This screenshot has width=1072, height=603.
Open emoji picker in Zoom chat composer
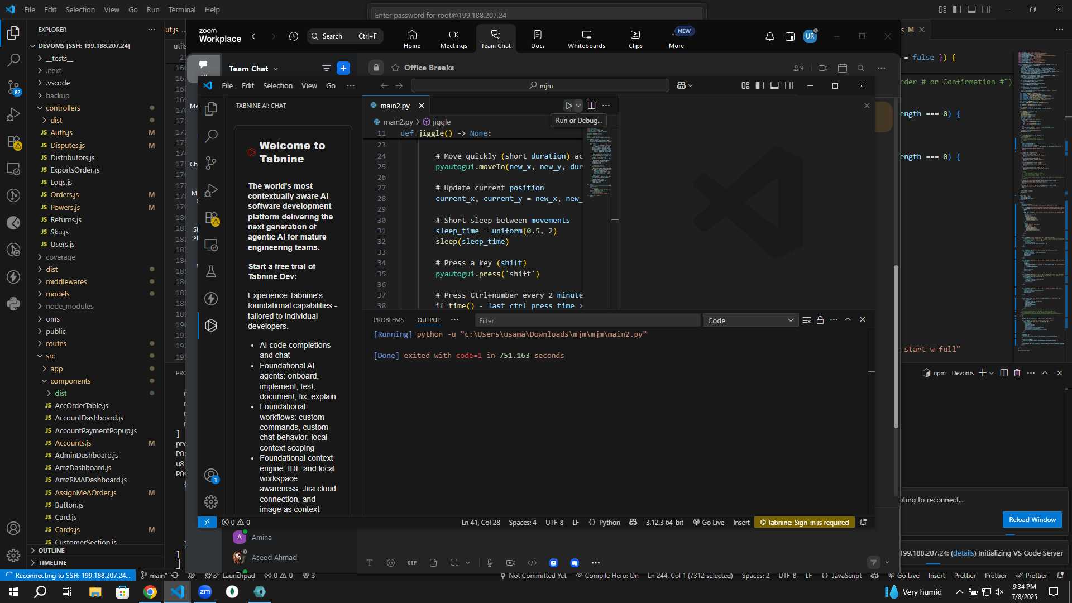391,563
